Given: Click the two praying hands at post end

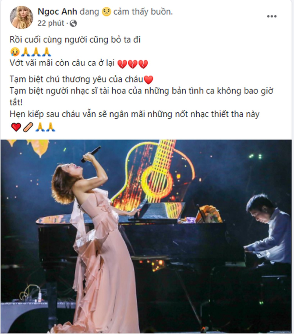Looking at the screenshot, I should point(45,127).
